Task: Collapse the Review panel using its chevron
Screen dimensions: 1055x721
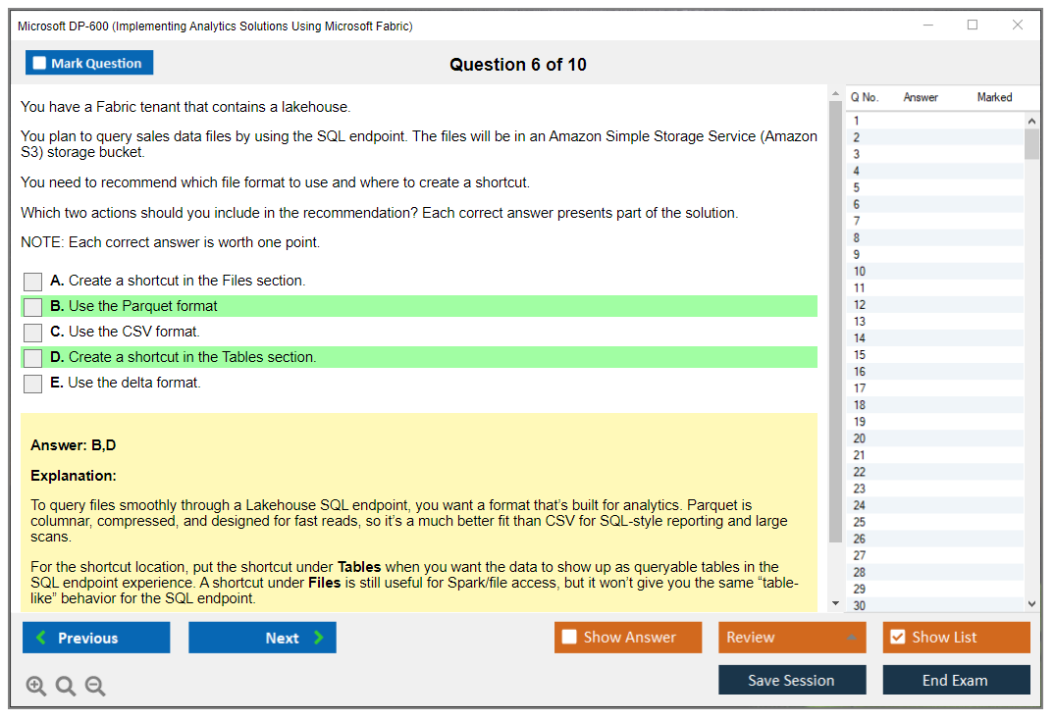Action: 853,637
